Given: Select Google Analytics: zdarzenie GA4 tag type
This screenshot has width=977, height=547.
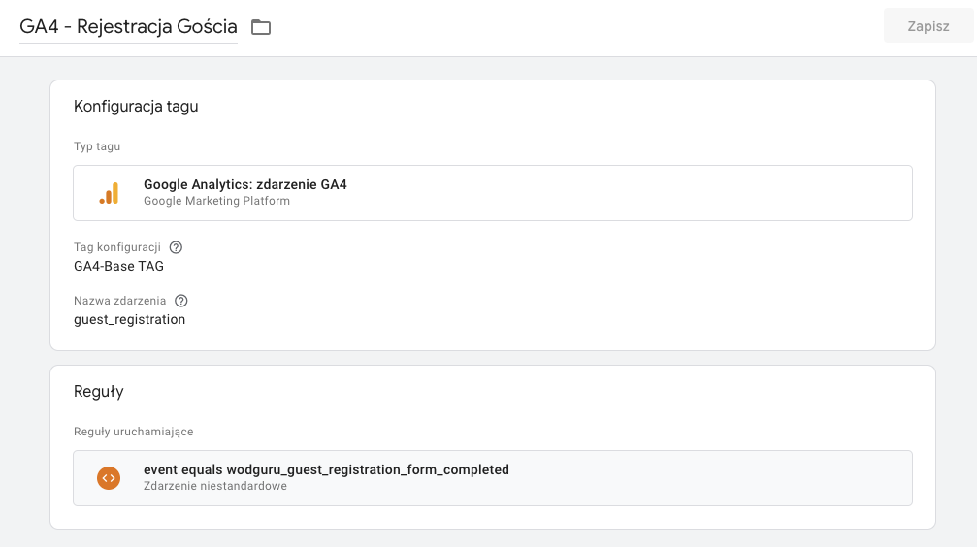Looking at the screenshot, I should [x=493, y=193].
